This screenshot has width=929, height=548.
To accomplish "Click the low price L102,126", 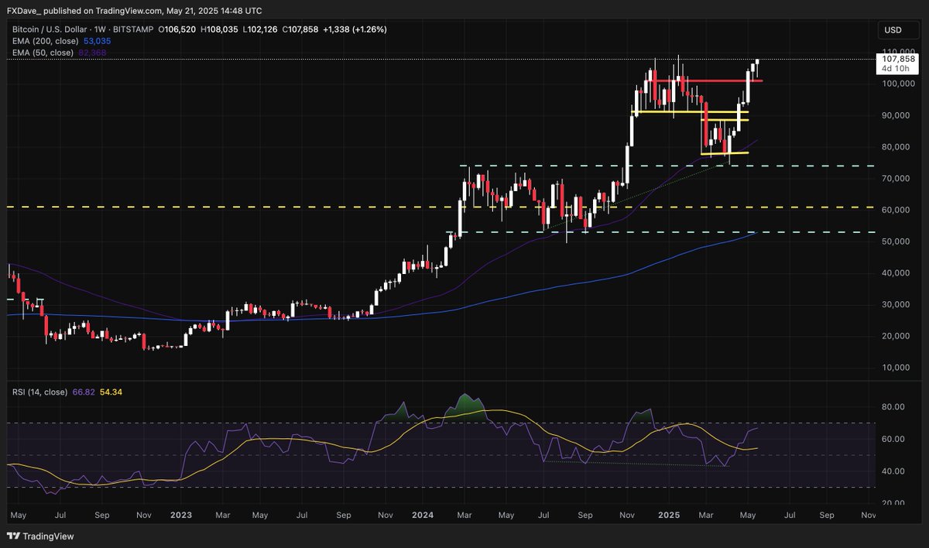I will coord(260,29).
